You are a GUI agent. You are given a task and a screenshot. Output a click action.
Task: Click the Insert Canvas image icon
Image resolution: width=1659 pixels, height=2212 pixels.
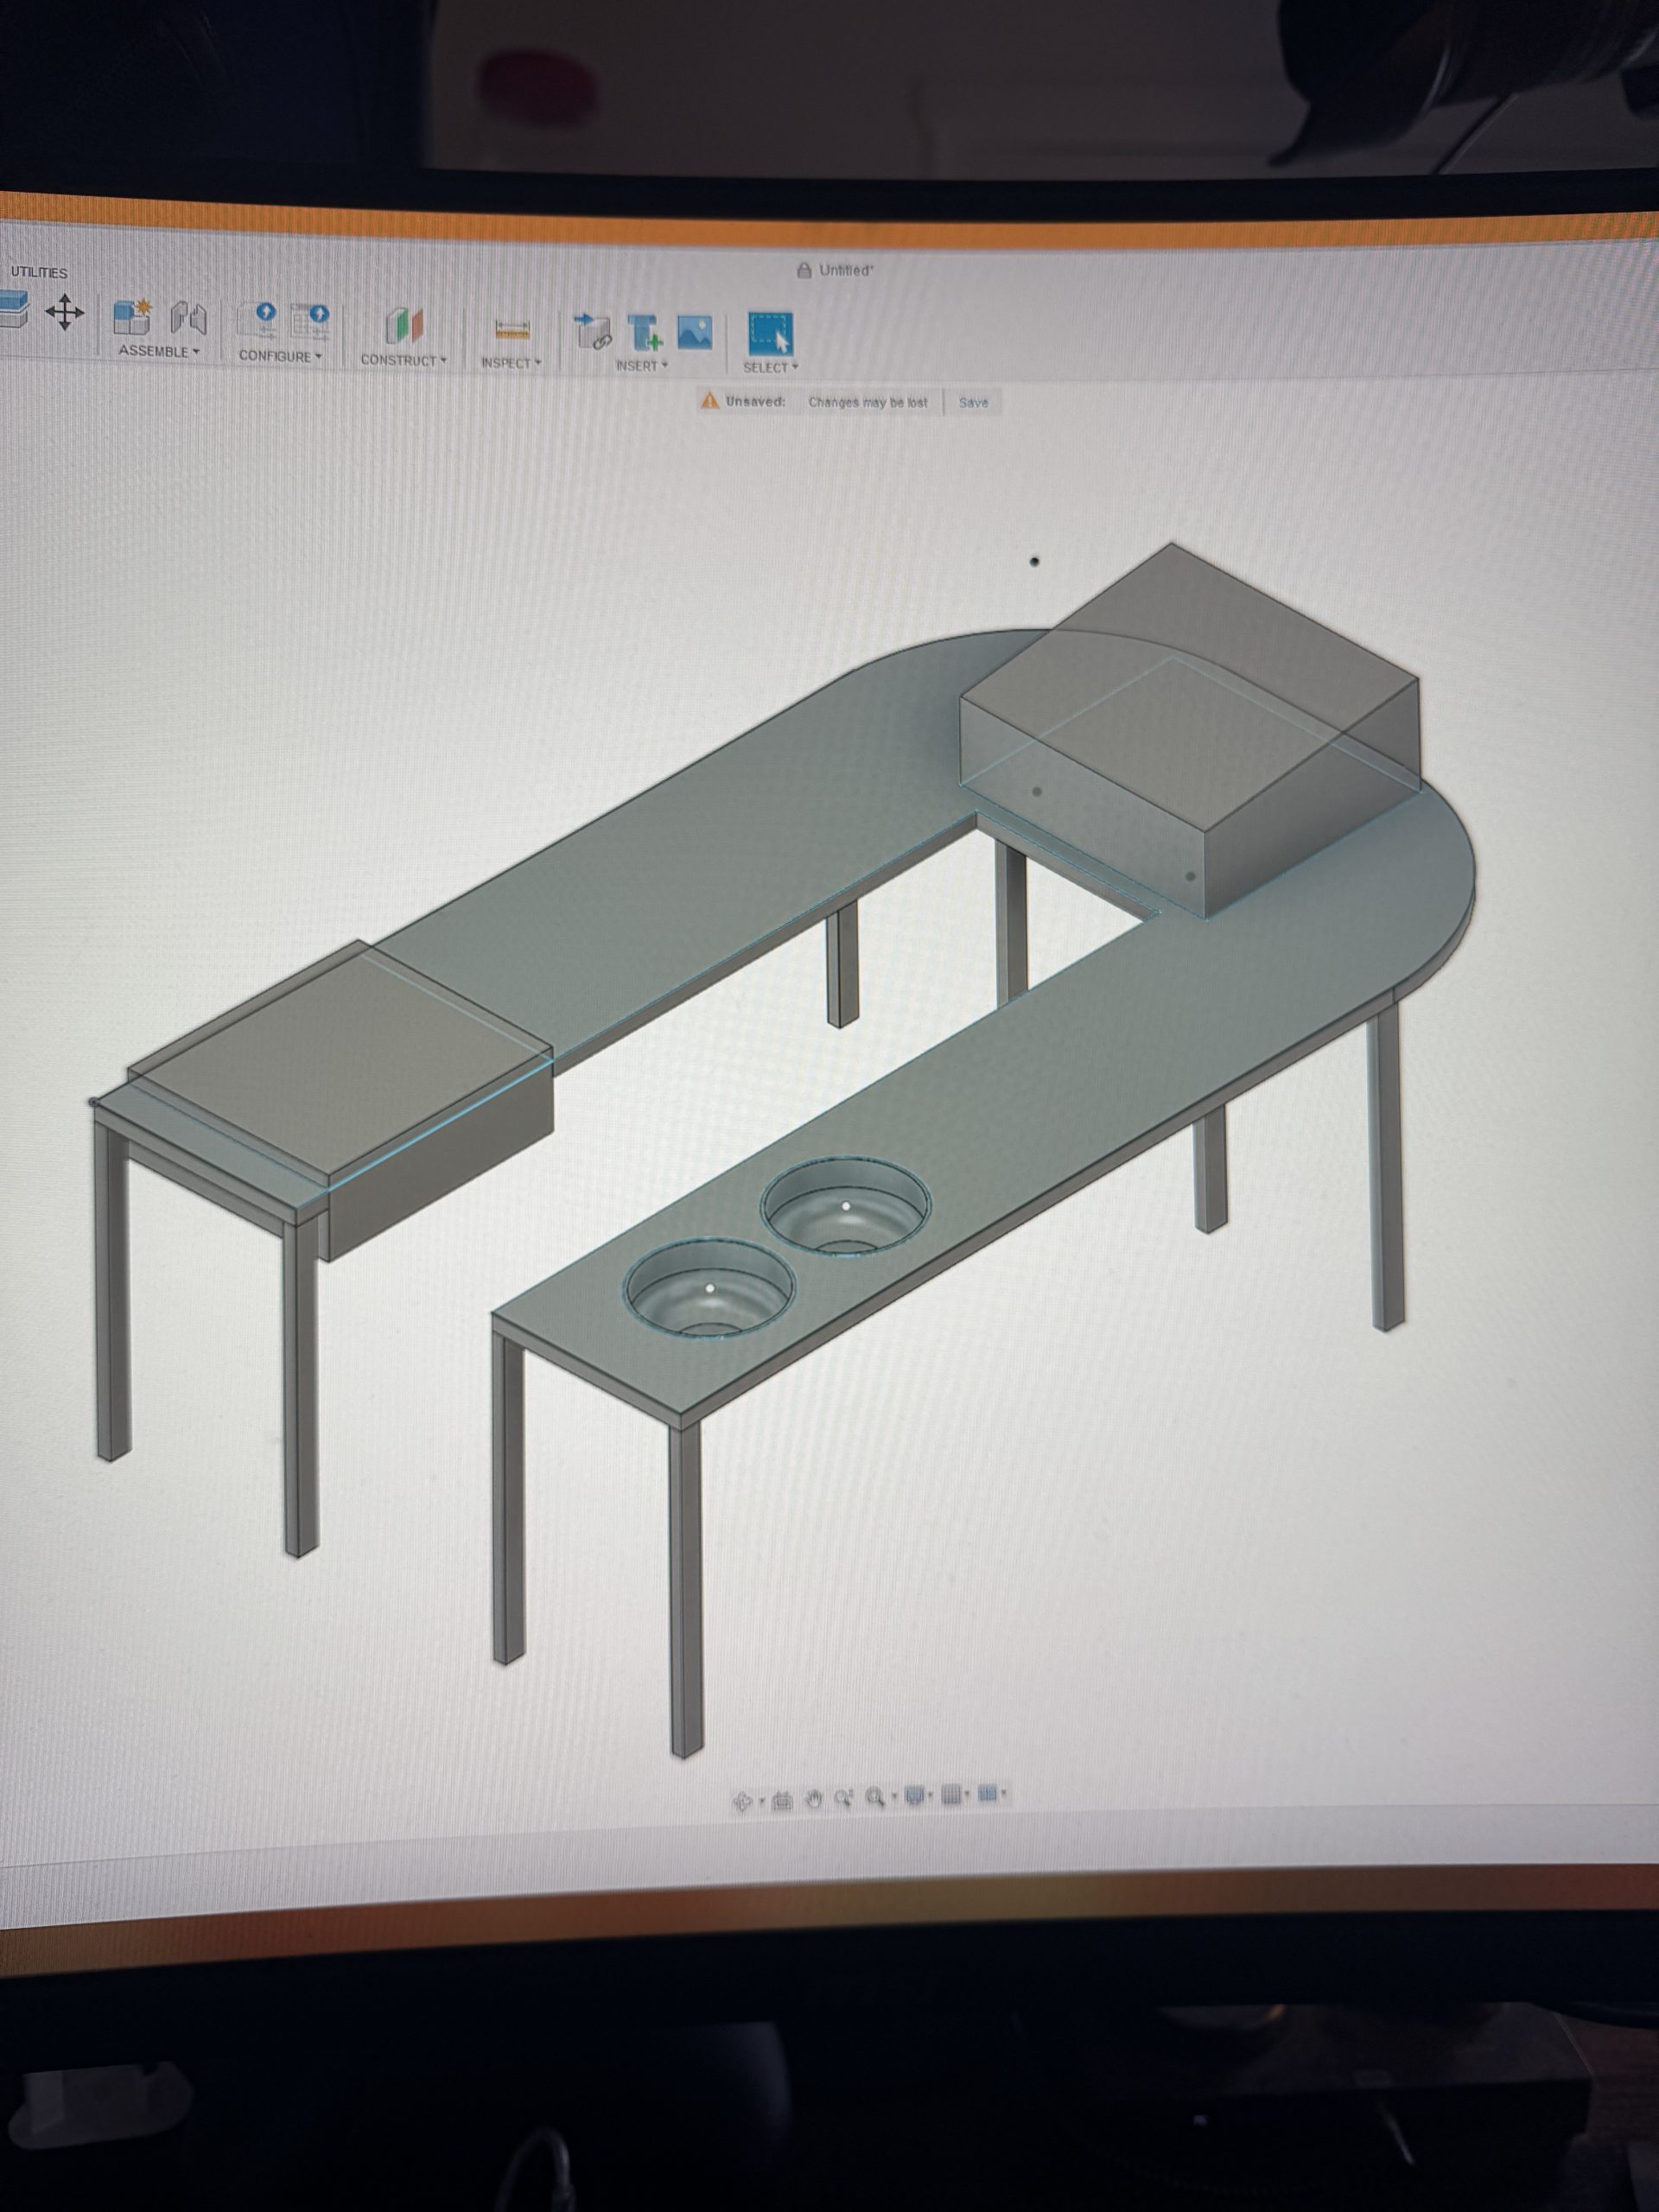point(694,333)
